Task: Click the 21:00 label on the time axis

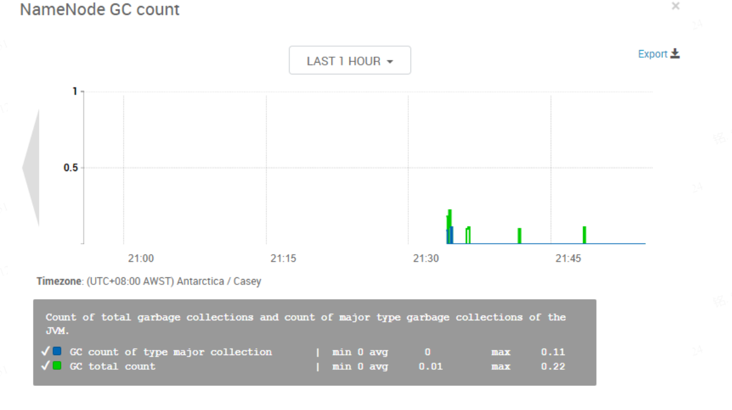Action: [141, 258]
